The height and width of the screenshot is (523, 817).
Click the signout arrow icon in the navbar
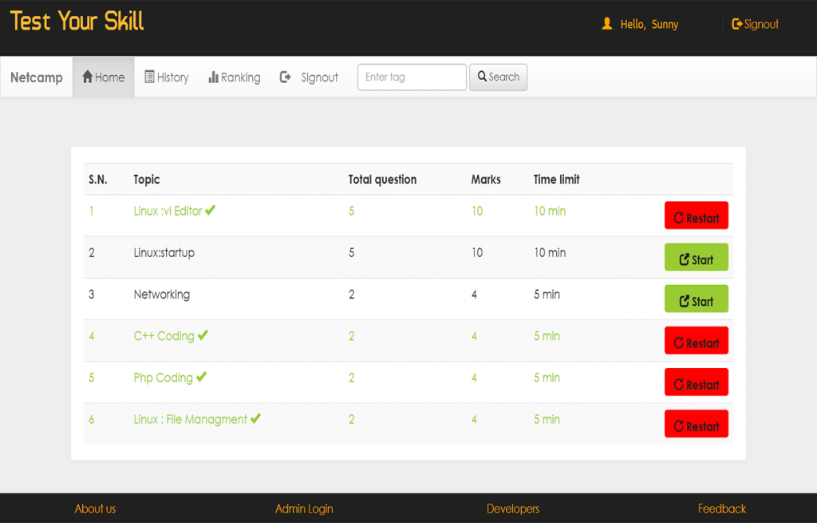pos(285,77)
